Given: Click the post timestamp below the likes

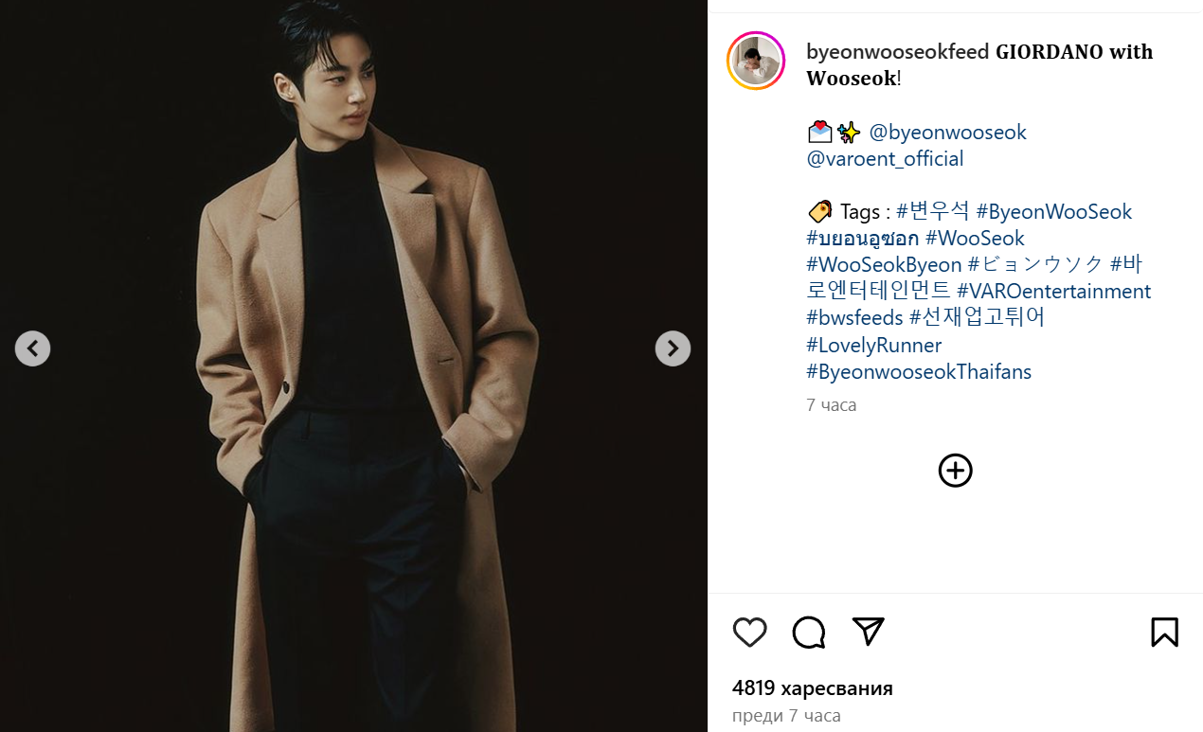Looking at the screenshot, I should (x=785, y=716).
